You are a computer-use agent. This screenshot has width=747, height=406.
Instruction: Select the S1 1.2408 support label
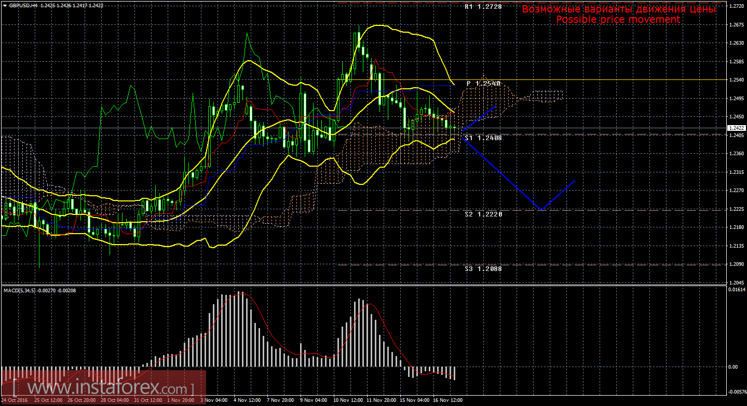click(483, 138)
